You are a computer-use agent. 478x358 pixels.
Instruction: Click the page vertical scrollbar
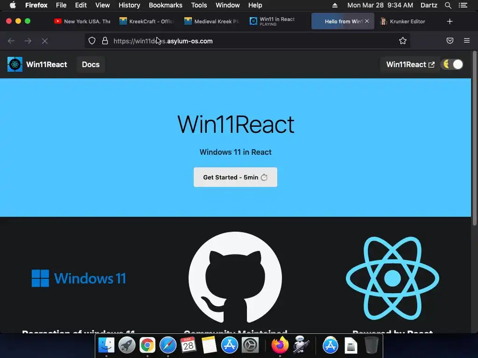(x=474, y=138)
